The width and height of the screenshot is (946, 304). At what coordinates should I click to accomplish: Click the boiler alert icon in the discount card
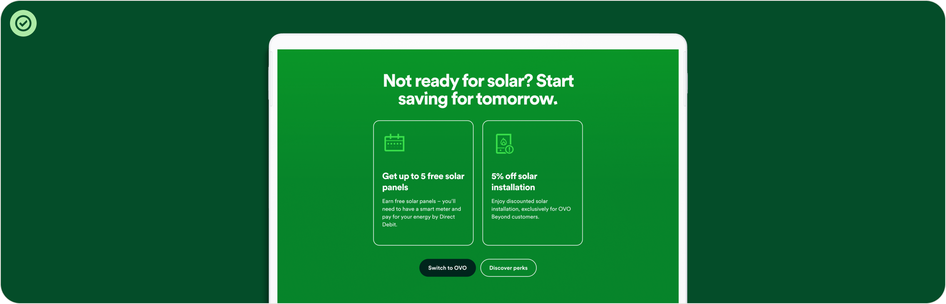coord(504,144)
